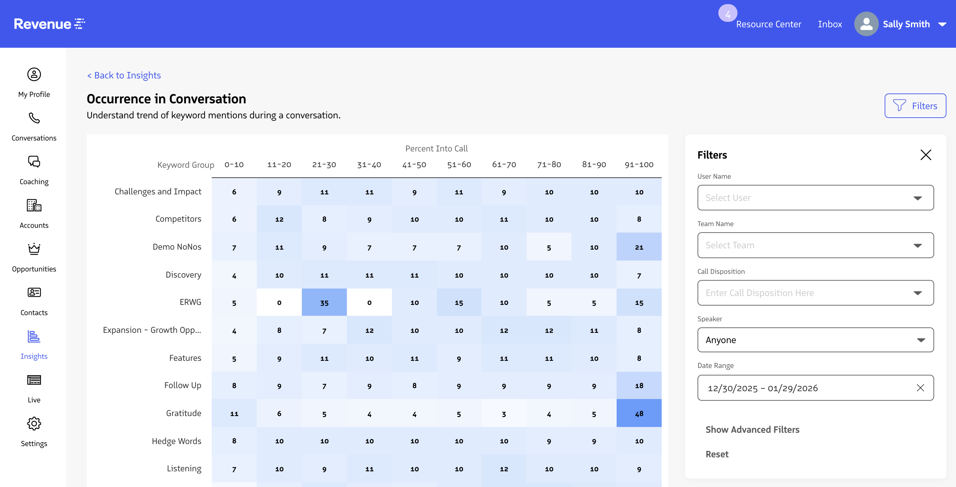Open the Speaker Anyone dropdown

pos(815,340)
